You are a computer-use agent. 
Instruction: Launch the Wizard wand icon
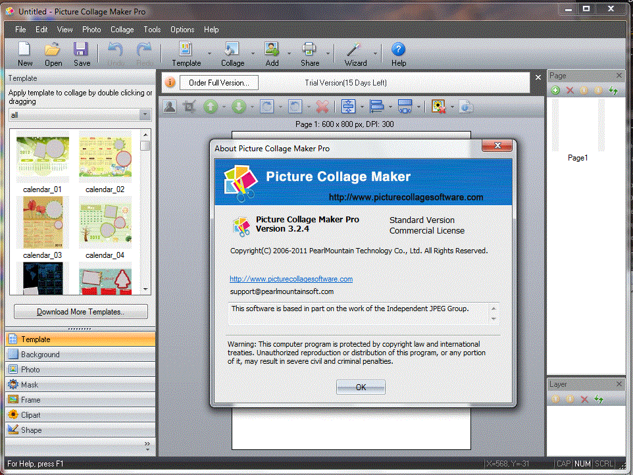point(355,54)
